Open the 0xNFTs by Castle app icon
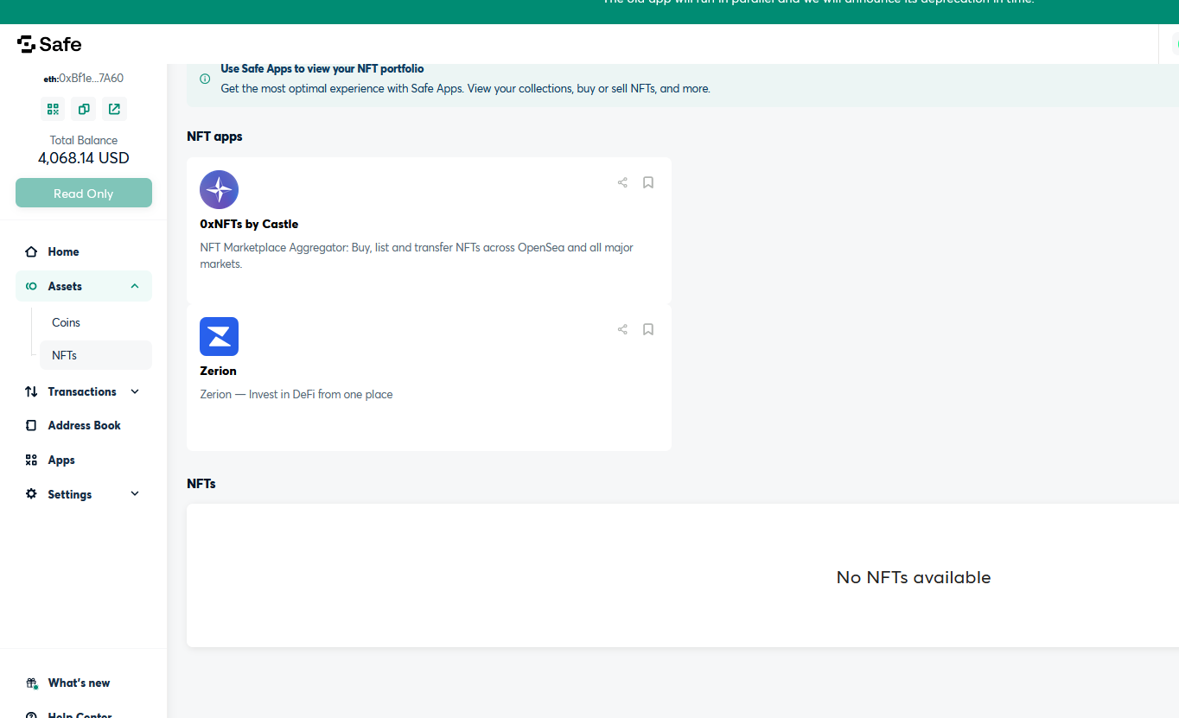 [x=219, y=189]
